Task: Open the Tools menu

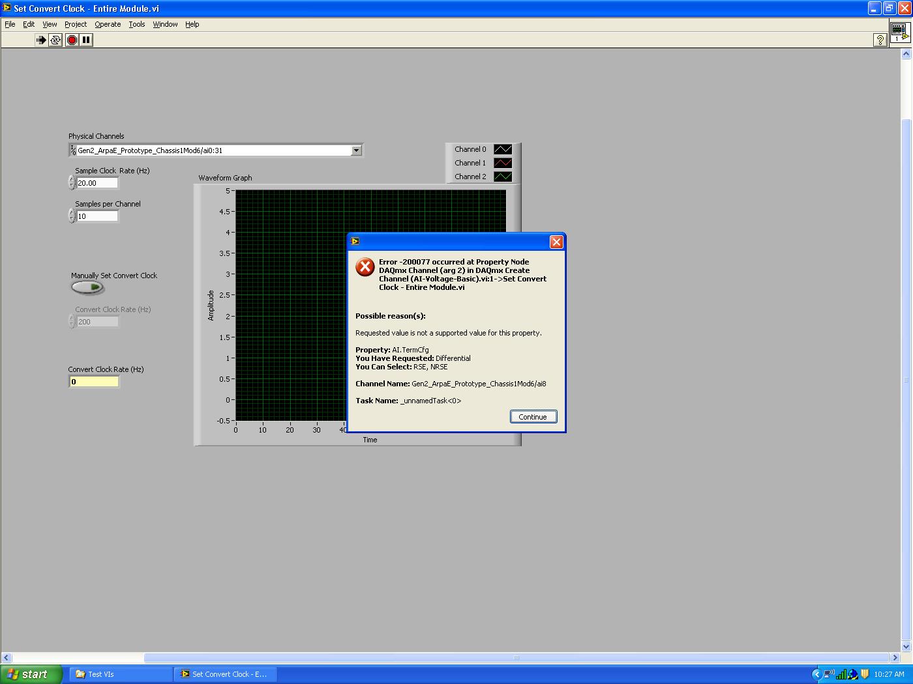Action: (x=137, y=24)
